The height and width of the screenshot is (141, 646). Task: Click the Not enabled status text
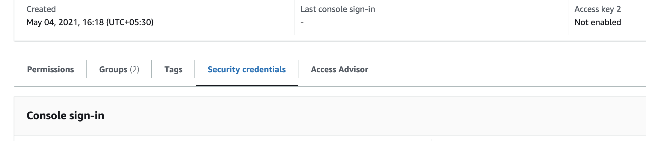pyautogui.click(x=597, y=22)
